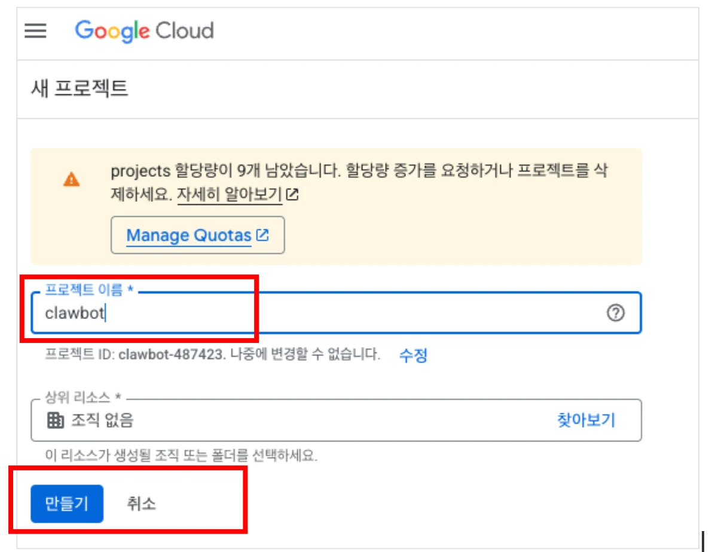Click external-link icon beside 자세히 알아보기
Viewport: 709px width, 552px height.
click(292, 195)
